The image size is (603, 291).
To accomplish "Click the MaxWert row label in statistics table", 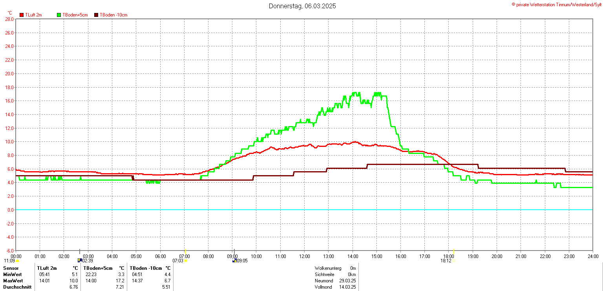I will pos(13,281).
